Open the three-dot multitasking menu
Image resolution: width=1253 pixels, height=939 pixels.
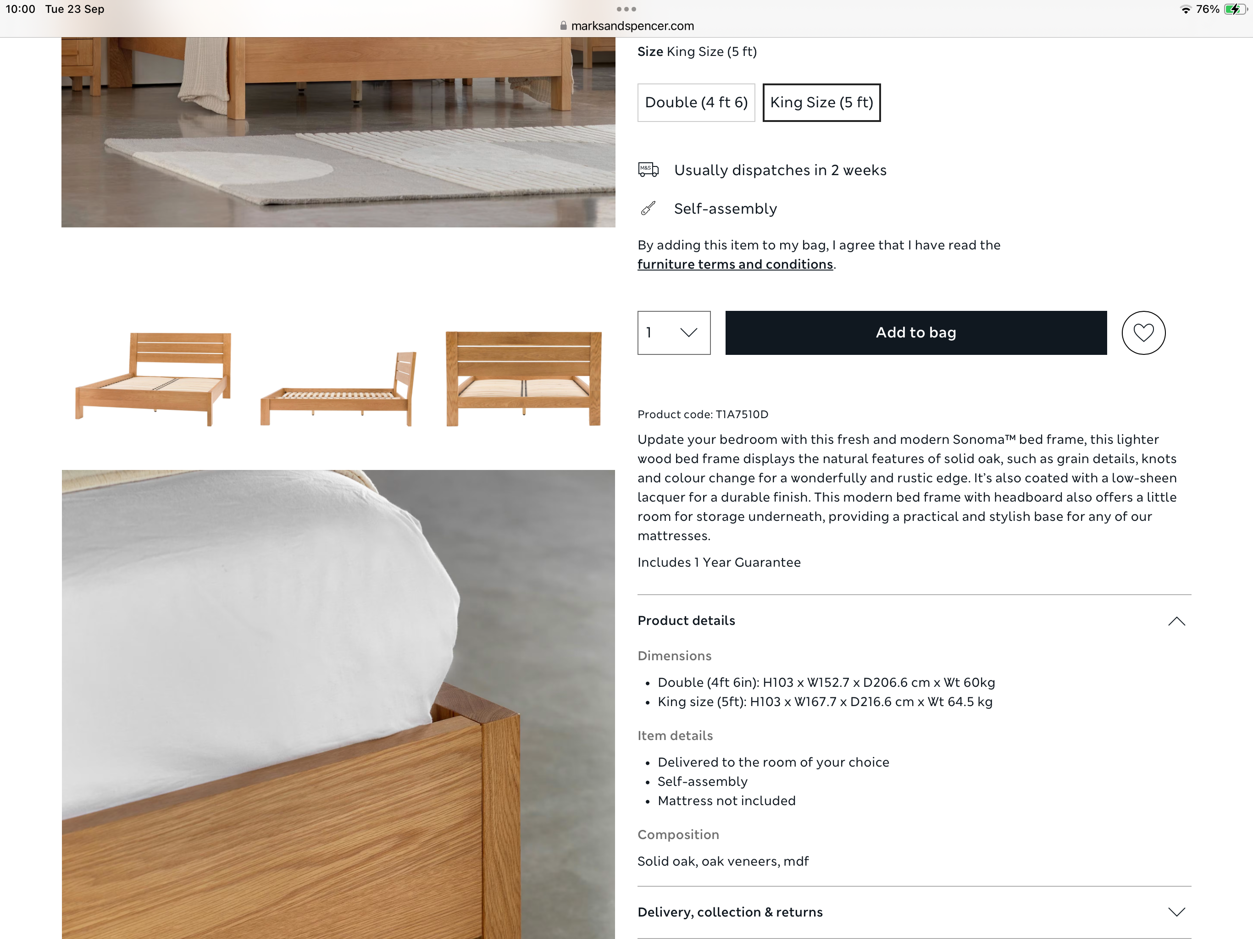pyautogui.click(x=626, y=9)
